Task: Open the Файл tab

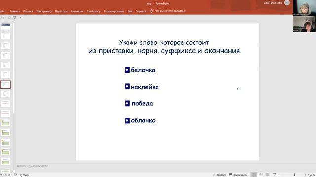Action: tap(2, 11)
